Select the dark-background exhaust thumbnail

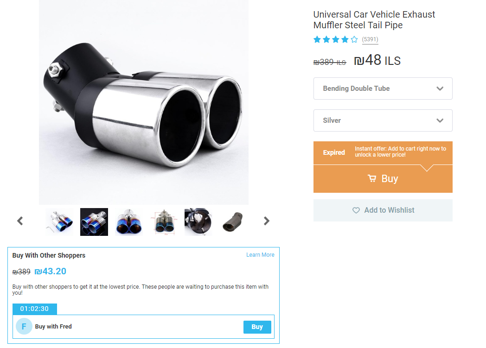click(94, 221)
